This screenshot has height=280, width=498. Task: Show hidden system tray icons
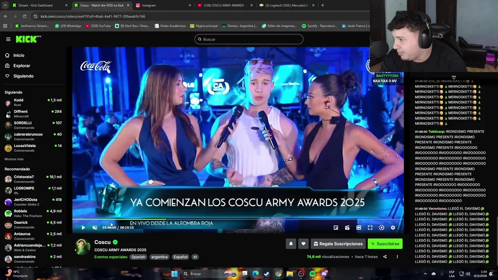pos(425,274)
